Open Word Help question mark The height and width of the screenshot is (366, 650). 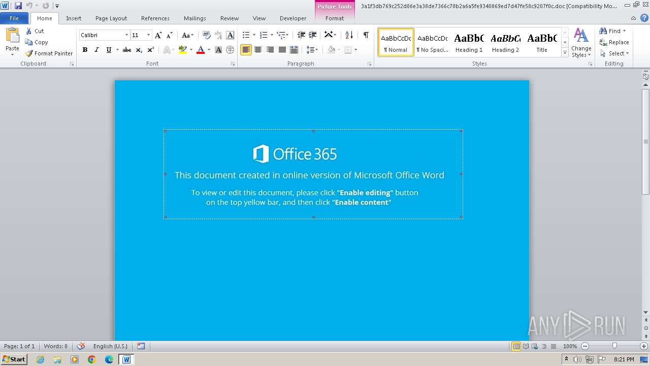(x=644, y=18)
